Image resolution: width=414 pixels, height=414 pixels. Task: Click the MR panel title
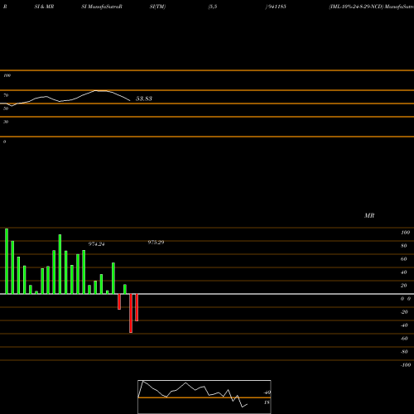coord(369,215)
